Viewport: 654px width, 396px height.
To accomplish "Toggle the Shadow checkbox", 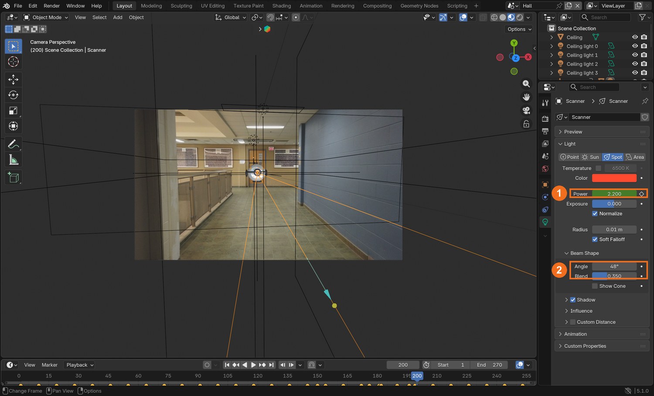I will [573, 300].
